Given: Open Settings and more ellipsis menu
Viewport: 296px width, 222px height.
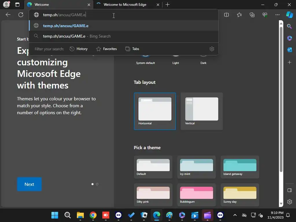Looking at the screenshot, I should click(277, 15).
